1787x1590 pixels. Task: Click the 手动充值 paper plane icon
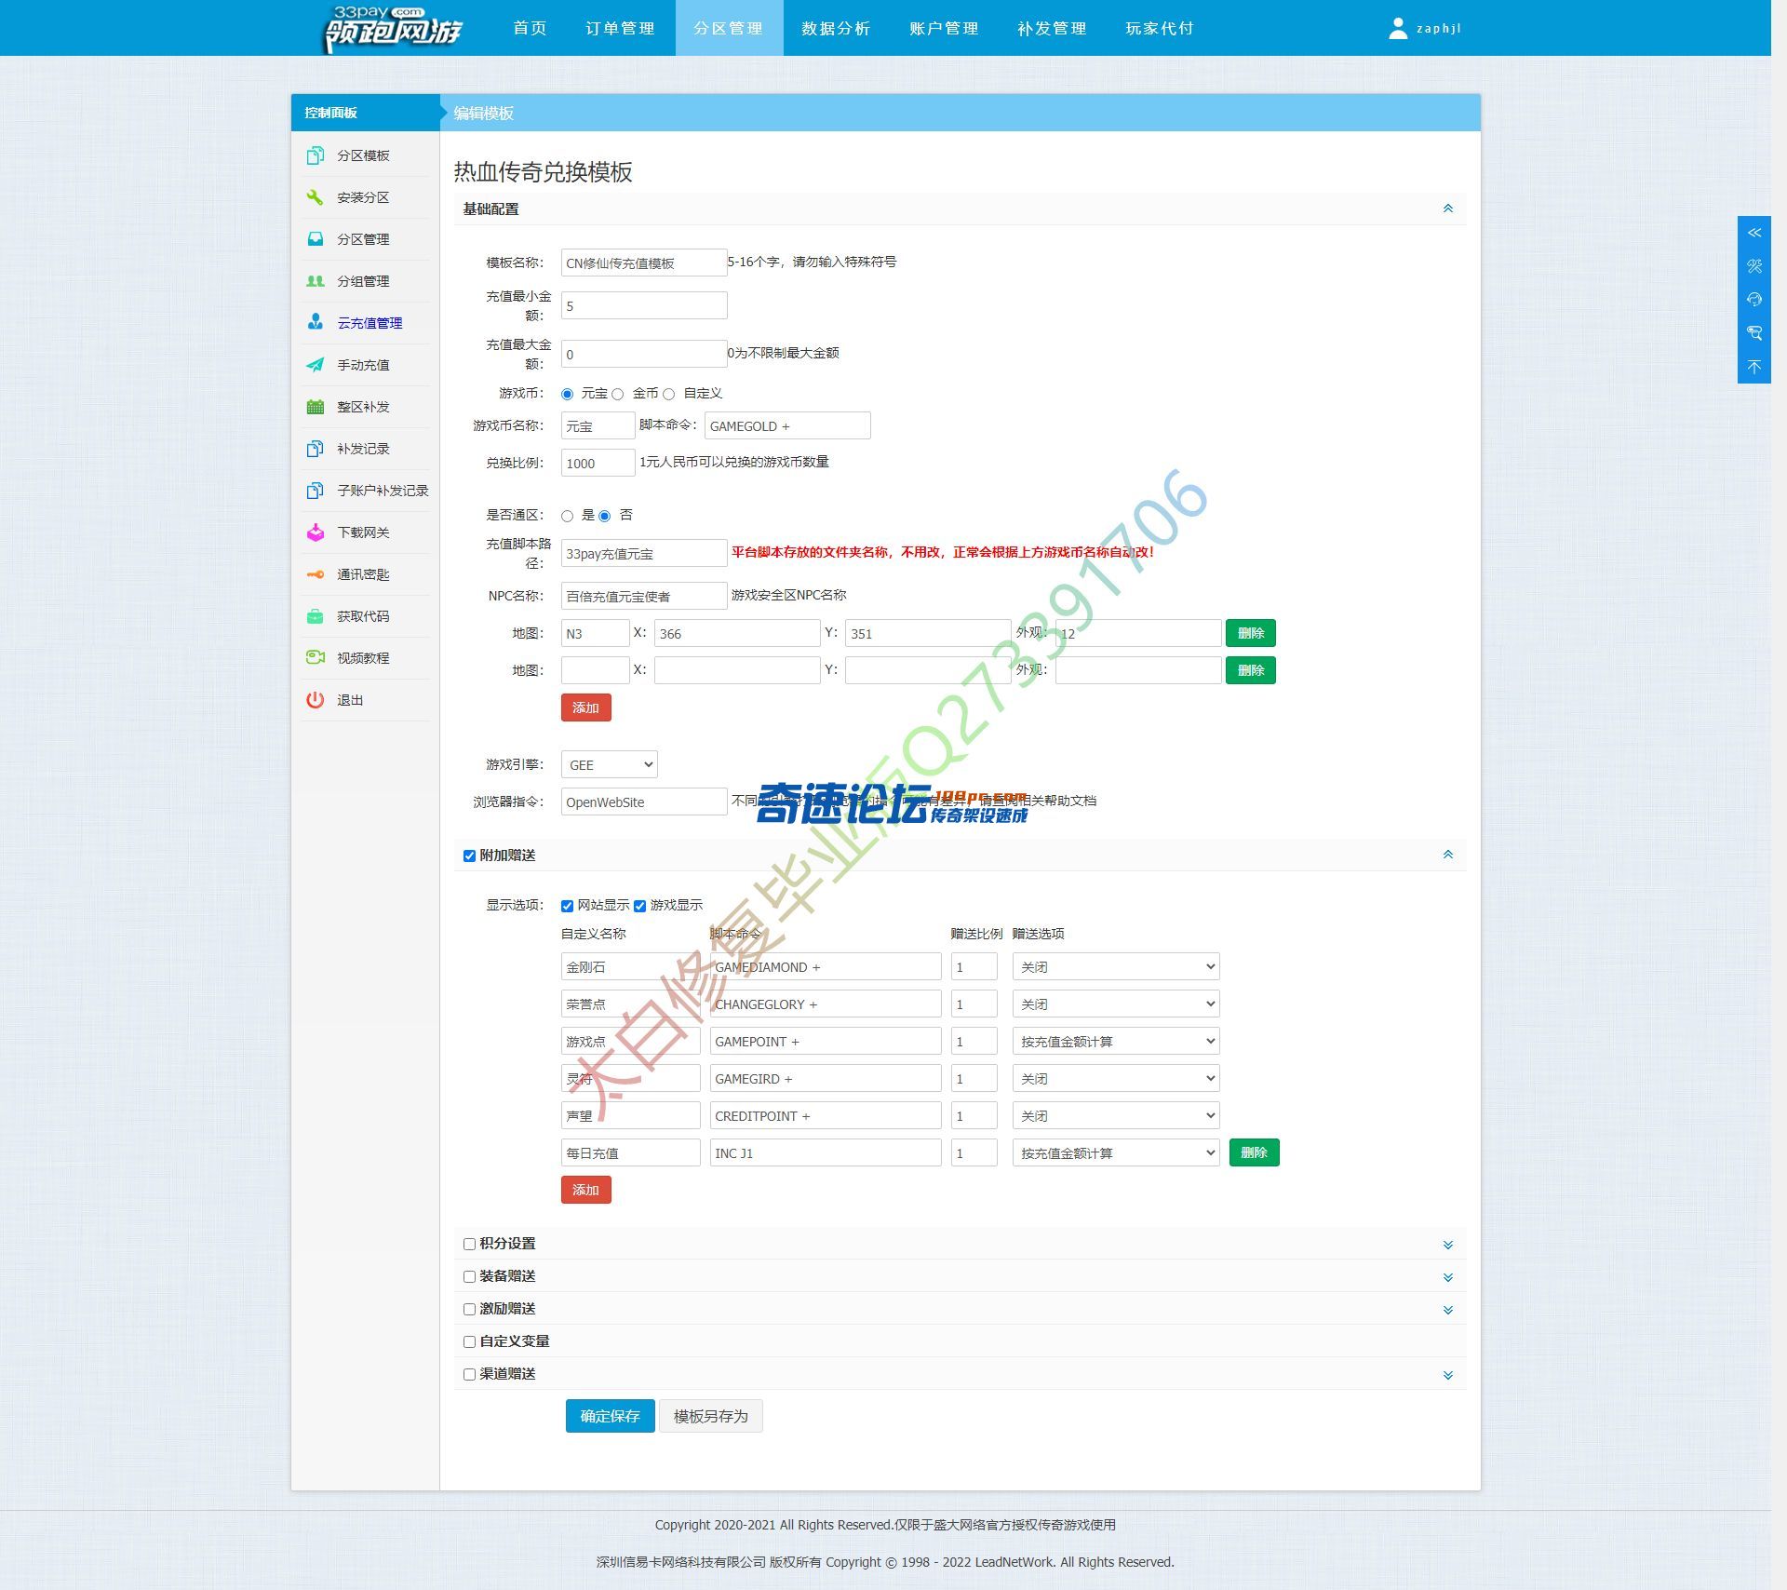(x=316, y=365)
